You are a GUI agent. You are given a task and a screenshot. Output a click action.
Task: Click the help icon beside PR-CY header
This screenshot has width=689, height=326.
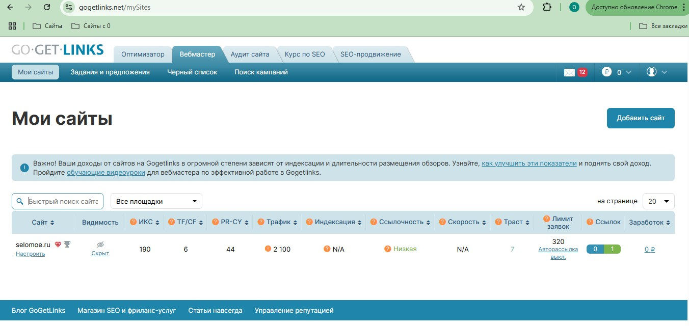[x=216, y=222]
